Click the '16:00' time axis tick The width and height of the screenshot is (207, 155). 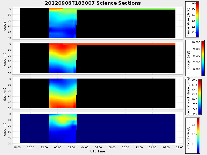[x=166, y=147]
